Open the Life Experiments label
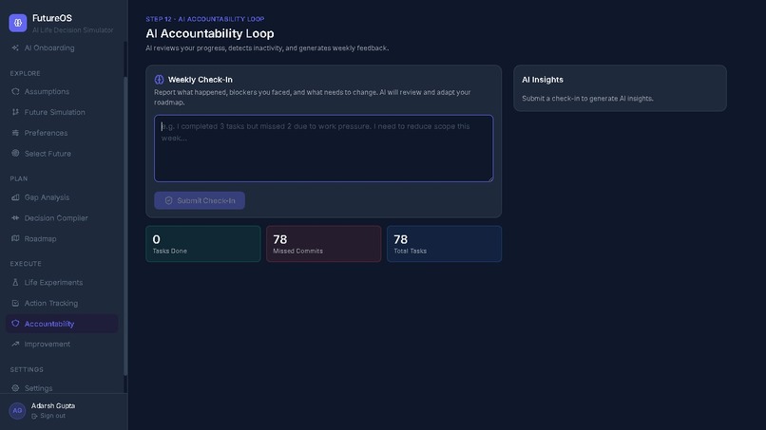This screenshot has height=430, width=766. click(x=53, y=282)
